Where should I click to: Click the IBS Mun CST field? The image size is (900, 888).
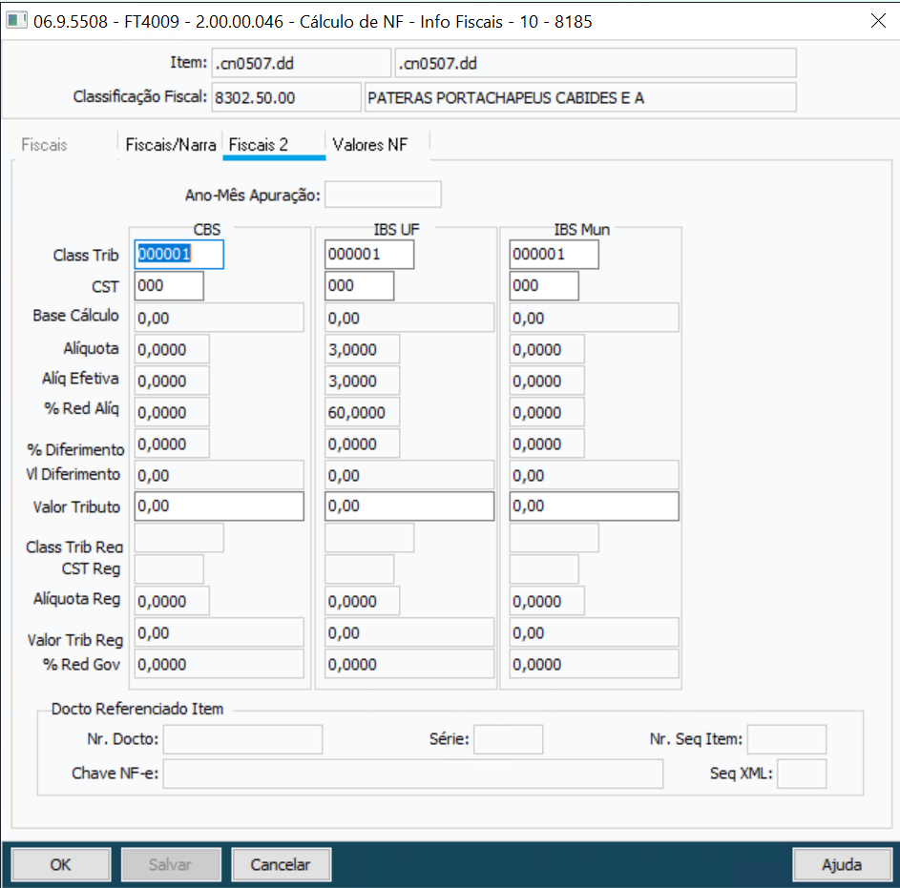tap(544, 286)
